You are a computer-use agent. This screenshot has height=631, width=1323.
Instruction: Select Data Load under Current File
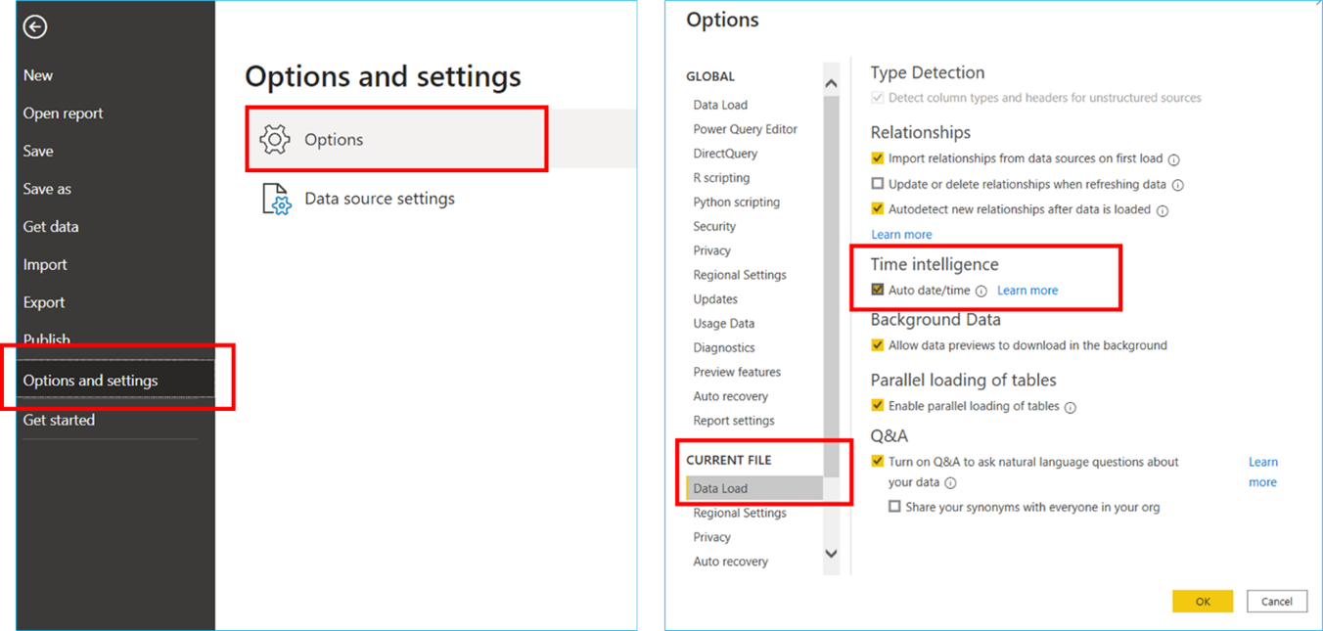click(x=720, y=488)
